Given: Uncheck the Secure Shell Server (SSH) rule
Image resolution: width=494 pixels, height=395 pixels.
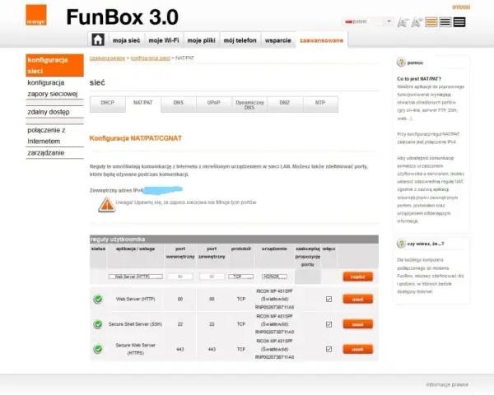Looking at the screenshot, I should pos(329,324).
